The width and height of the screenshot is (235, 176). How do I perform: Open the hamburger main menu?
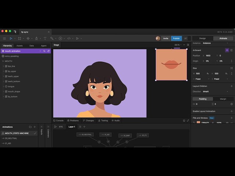[x=4, y=38]
